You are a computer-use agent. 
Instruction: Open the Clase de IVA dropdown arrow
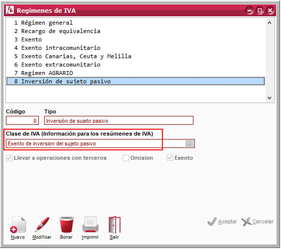point(189,143)
